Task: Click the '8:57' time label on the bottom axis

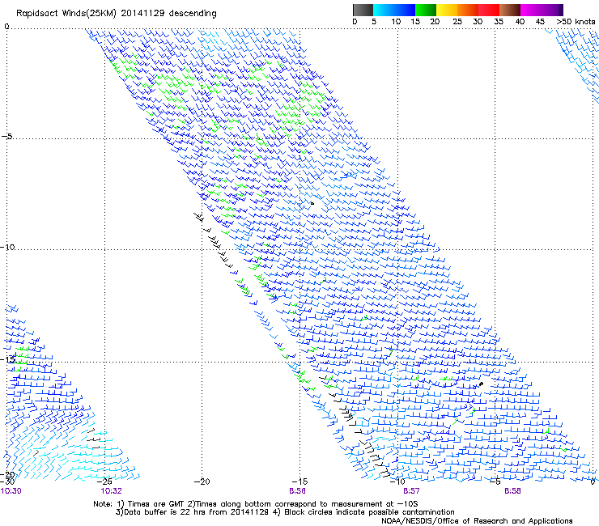Action: click(411, 491)
